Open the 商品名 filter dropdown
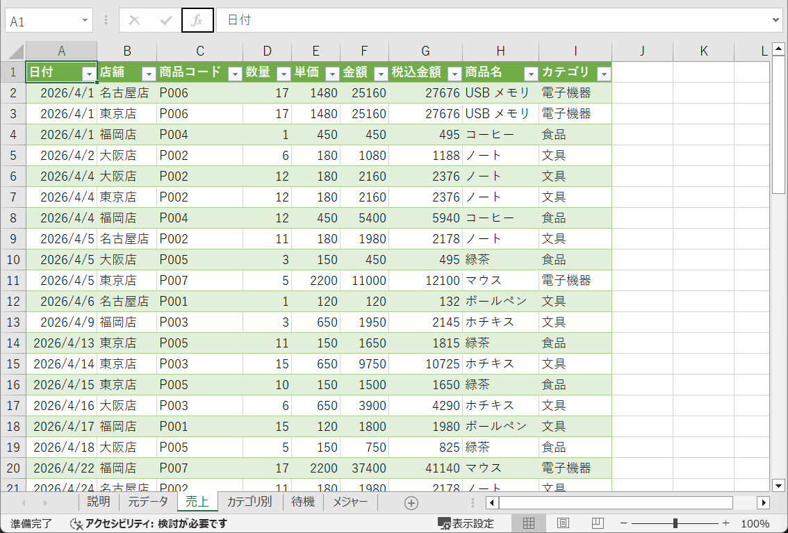 pyautogui.click(x=531, y=74)
